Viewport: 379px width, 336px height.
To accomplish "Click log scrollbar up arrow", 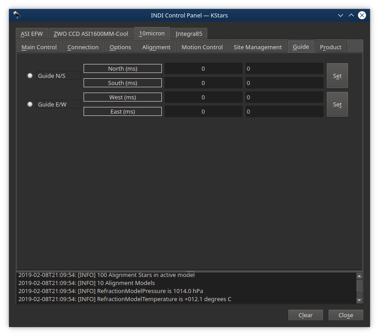I will click(359, 276).
